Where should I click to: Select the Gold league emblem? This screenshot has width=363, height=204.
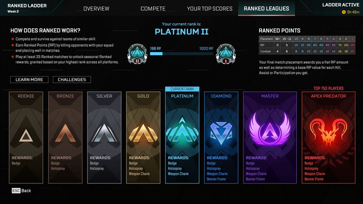coord(143,133)
